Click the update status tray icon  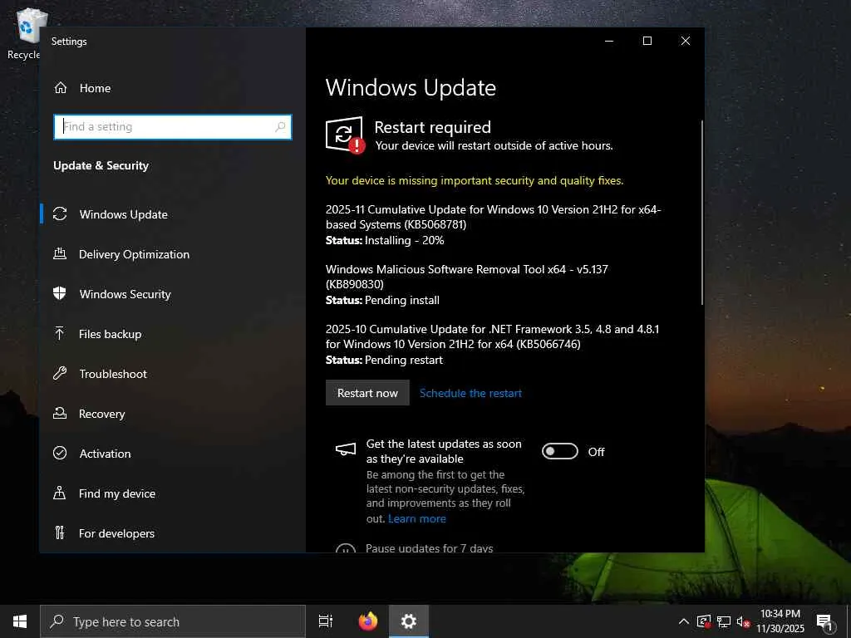(704, 621)
